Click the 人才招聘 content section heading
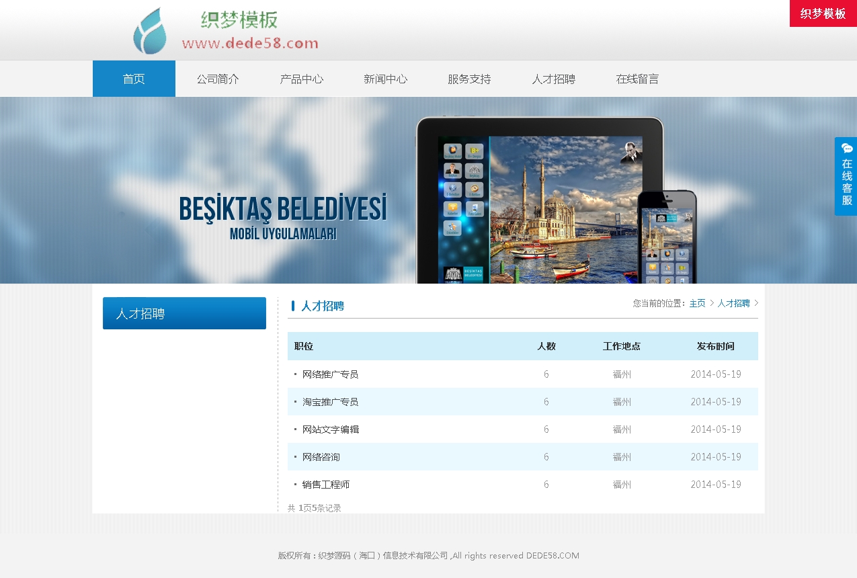 pos(323,306)
